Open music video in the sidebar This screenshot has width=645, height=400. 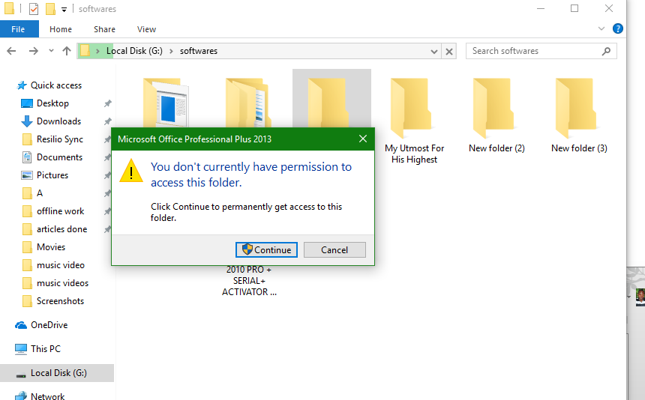pyautogui.click(x=61, y=265)
